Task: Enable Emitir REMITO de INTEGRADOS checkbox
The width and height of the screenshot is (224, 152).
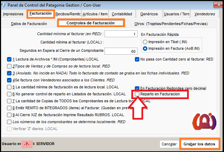Action: point(9,108)
